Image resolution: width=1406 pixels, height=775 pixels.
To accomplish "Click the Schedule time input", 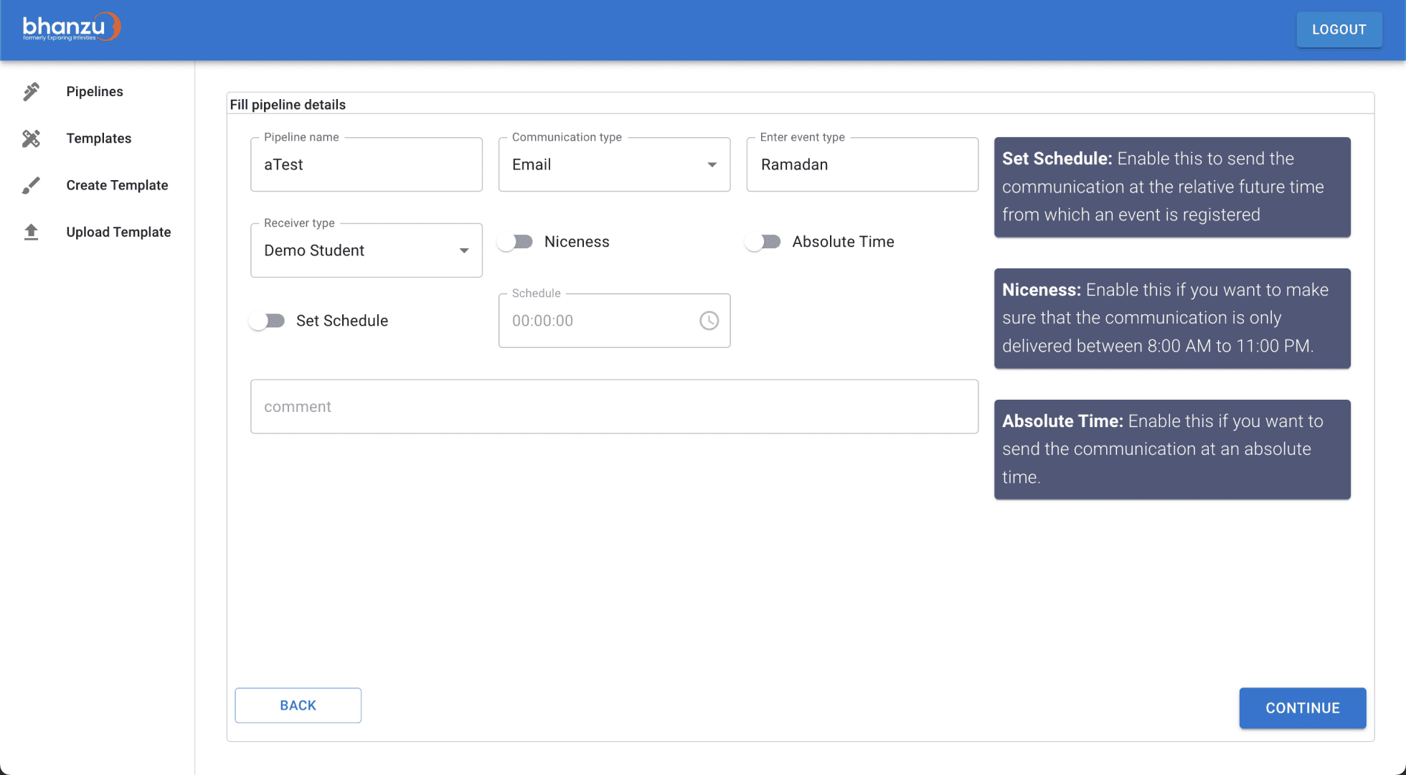I will pos(614,321).
